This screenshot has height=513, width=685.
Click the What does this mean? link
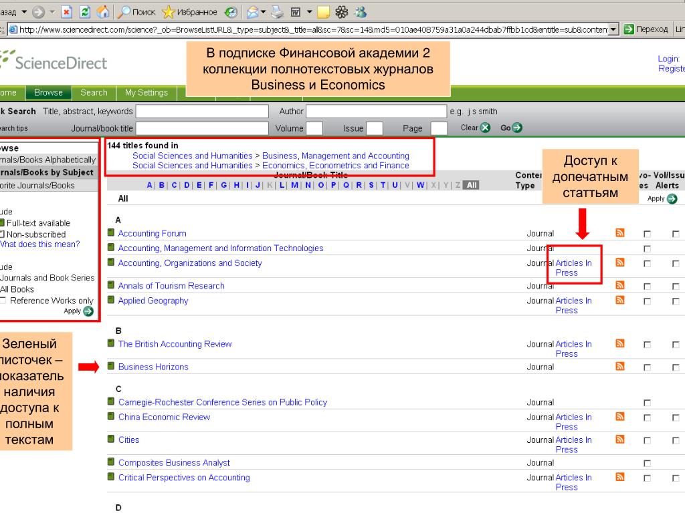(39, 244)
